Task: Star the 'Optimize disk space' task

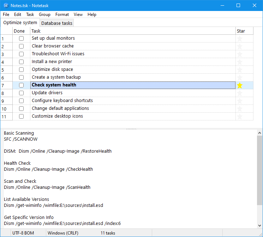Action: point(240,70)
